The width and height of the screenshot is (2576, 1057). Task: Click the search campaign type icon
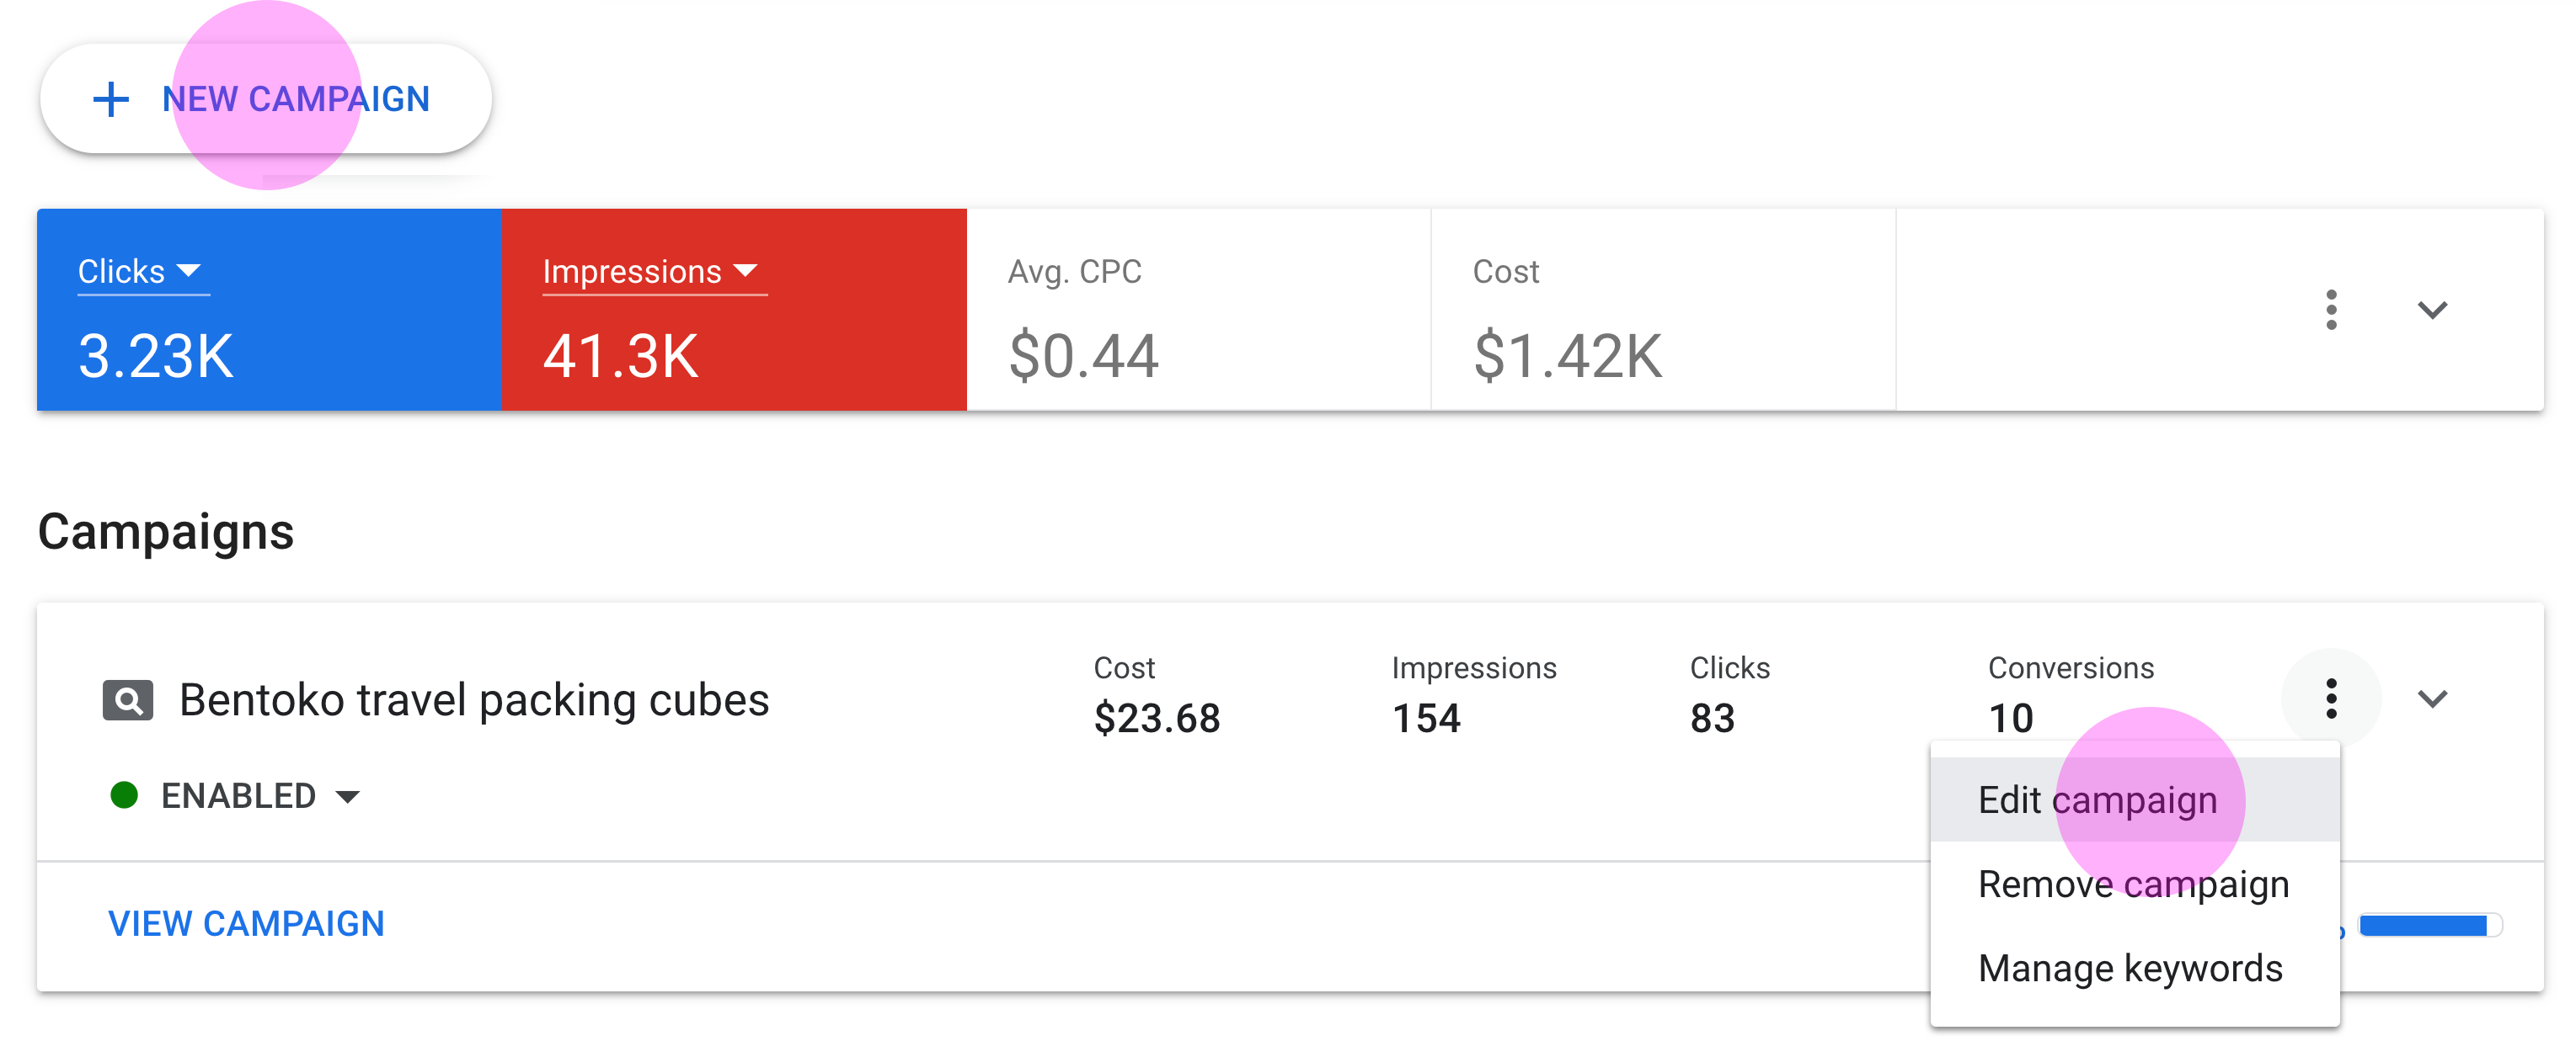tap(128, 700)
